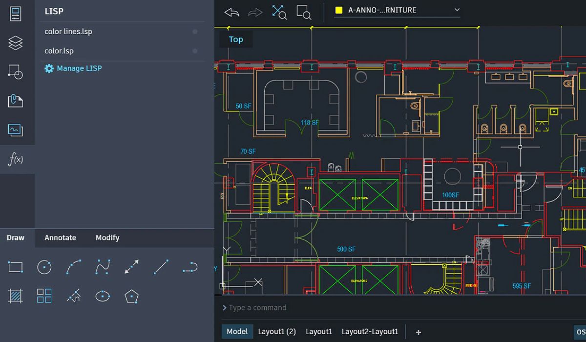Expand the A-ANNO layer dropdown
The width and height of the screenshot is (586, 342).
[x=457, y=10]
